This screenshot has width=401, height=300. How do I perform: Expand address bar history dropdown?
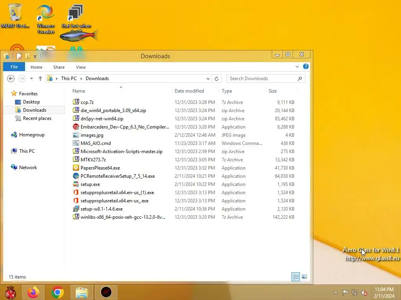208,79
